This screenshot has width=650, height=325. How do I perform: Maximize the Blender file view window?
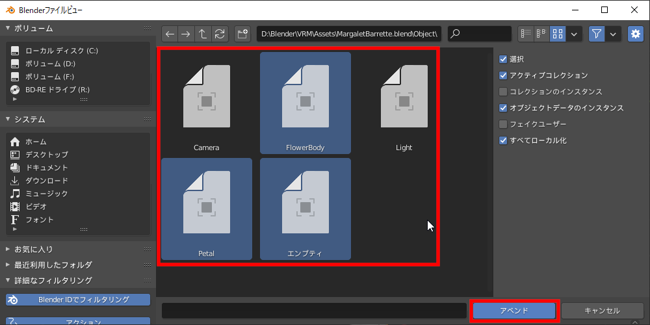(604, 10)
